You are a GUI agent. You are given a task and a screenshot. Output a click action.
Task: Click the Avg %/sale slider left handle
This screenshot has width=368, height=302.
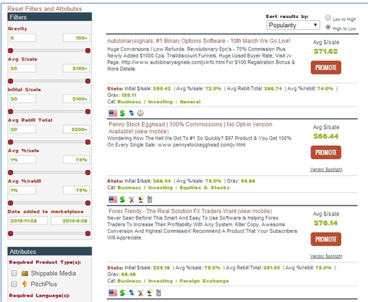(x=10, y=172)
